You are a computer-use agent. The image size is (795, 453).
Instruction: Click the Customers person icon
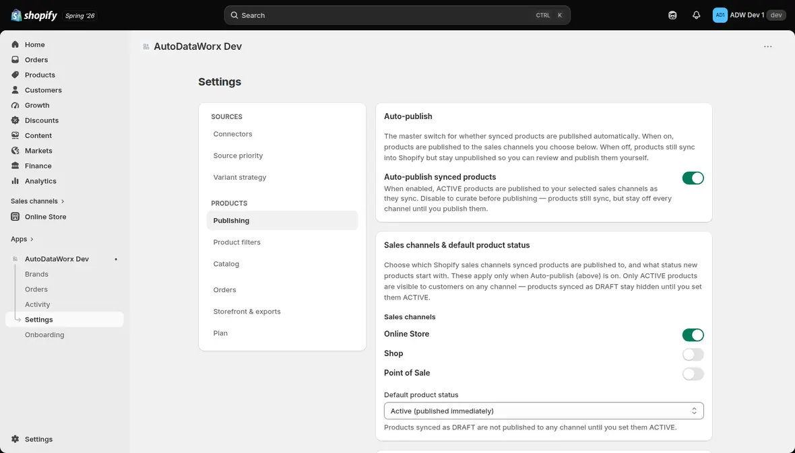pos(15,90)
